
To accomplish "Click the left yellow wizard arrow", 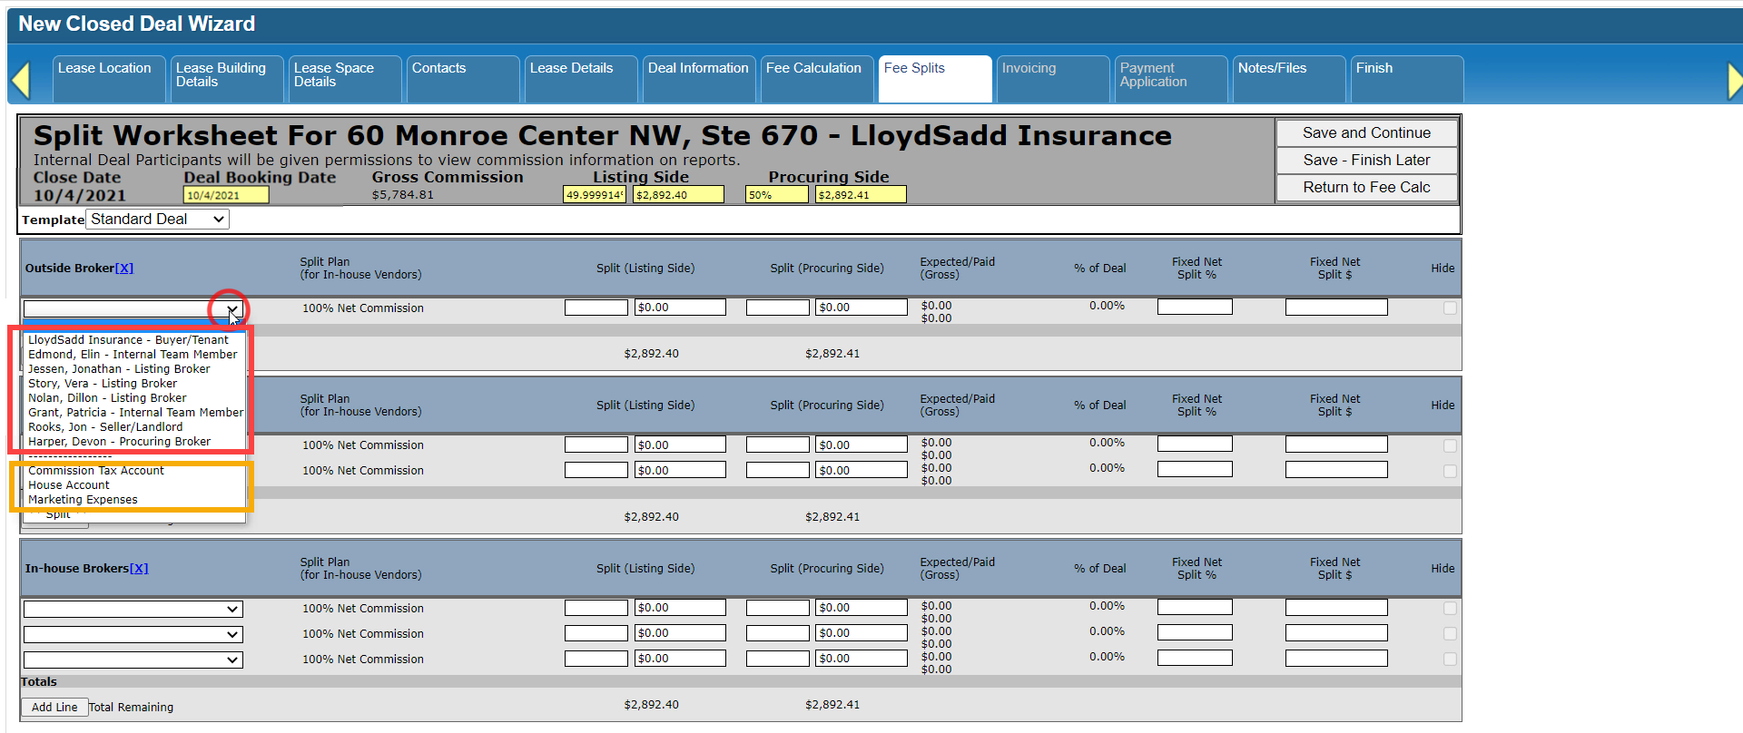I will 21,80.
